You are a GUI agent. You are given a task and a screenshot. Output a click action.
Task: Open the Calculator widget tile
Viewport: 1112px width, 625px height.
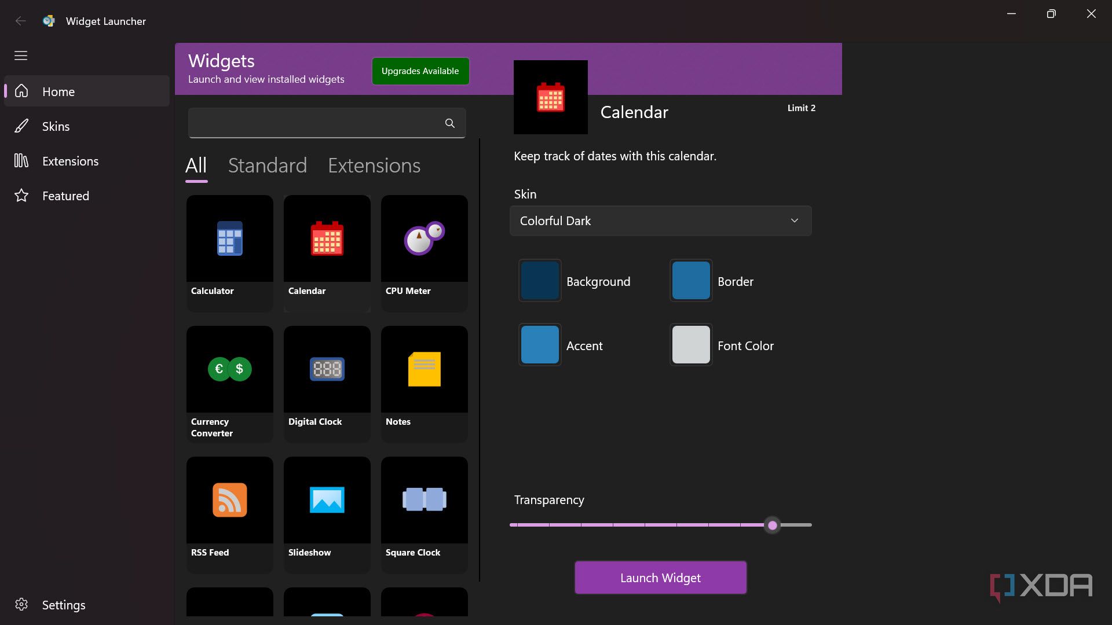coord(229,253)
